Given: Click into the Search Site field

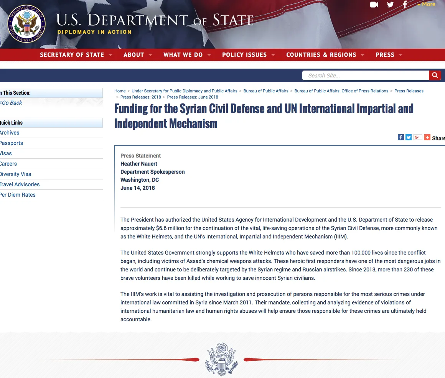Looking at the screenshot, I should [366, 76].
